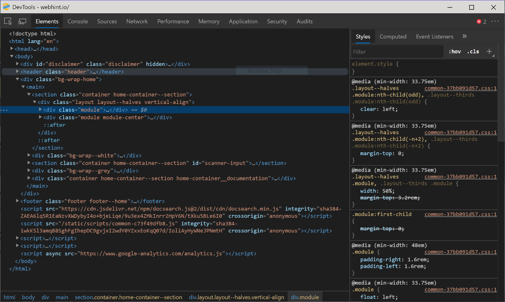Toggle the :hov element state button

click(455, 52)
